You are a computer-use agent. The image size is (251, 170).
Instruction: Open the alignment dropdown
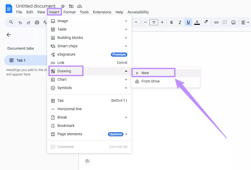pyautogui.click(x=245, y=22)
